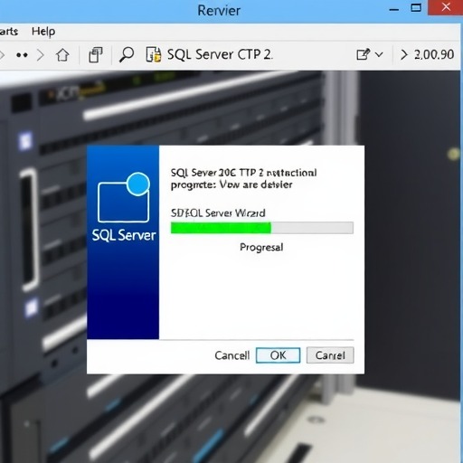Open search with the magnifier icon
Viewport: 463px width, 463px height.
(x=127, y=55)
